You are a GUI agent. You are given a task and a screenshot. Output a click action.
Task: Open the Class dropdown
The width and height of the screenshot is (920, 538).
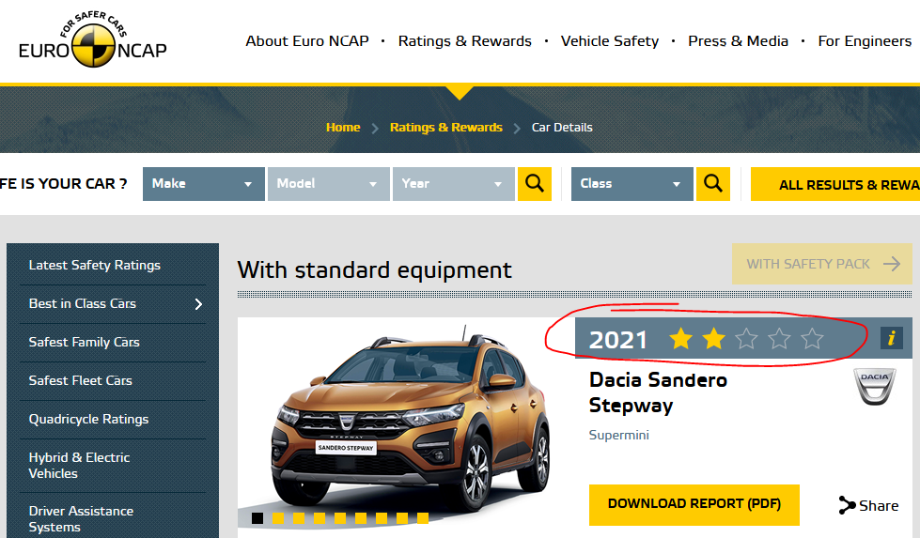pos(632,184)
